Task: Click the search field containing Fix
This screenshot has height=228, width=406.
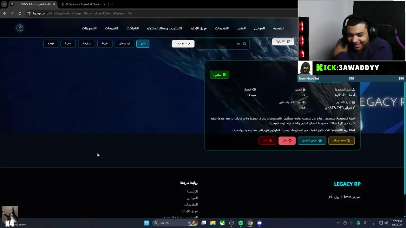Action: pyautogui.click(x=223, y=44)
